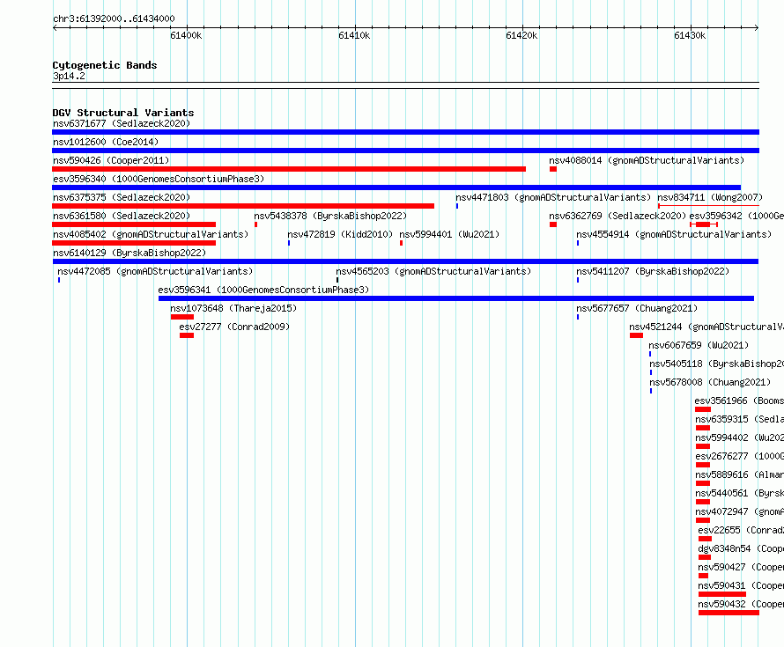Select the dgv8348n54 red variant bar
Screen dimensions: 784x647
click(x=705, y=557)
